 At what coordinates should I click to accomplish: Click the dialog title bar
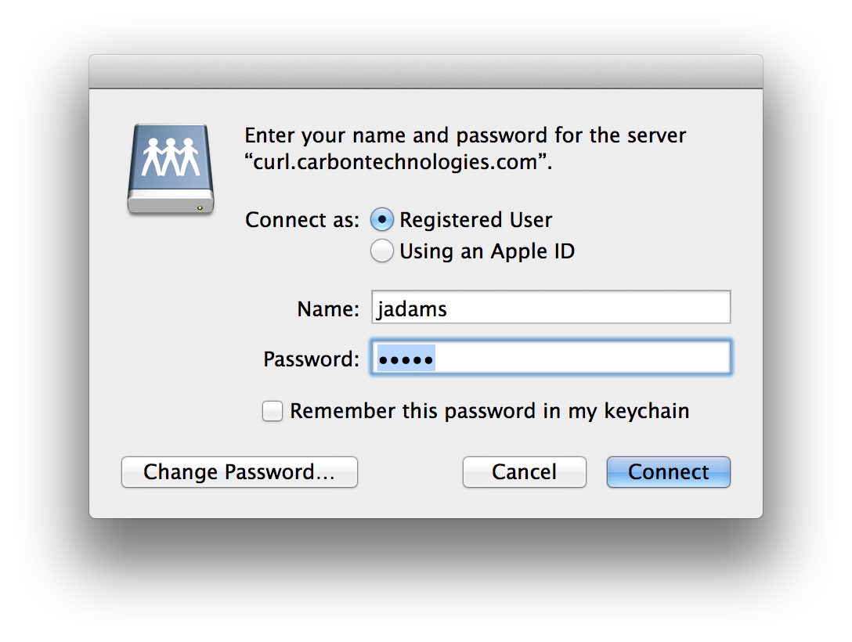426,70
